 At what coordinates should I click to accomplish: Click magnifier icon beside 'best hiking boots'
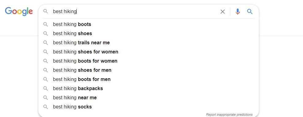[x=46, y=24]
